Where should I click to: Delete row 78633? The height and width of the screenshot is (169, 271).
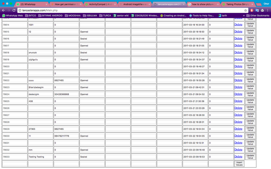(x=238, y=156)
